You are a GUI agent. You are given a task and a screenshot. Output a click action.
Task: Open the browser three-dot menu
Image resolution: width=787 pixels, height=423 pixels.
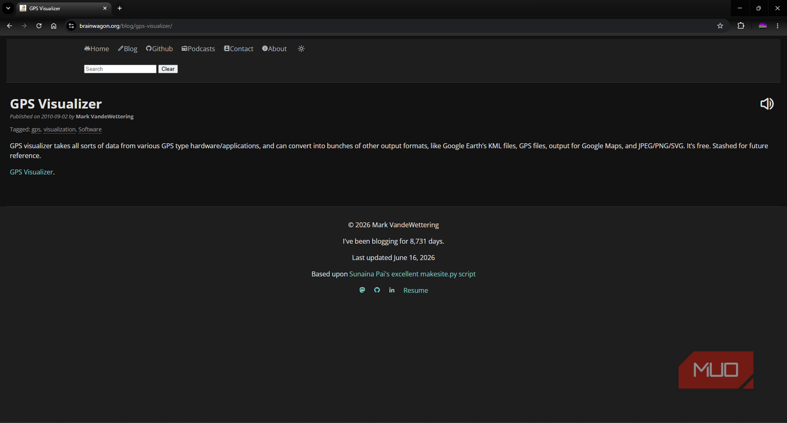[x=778, y=26]
